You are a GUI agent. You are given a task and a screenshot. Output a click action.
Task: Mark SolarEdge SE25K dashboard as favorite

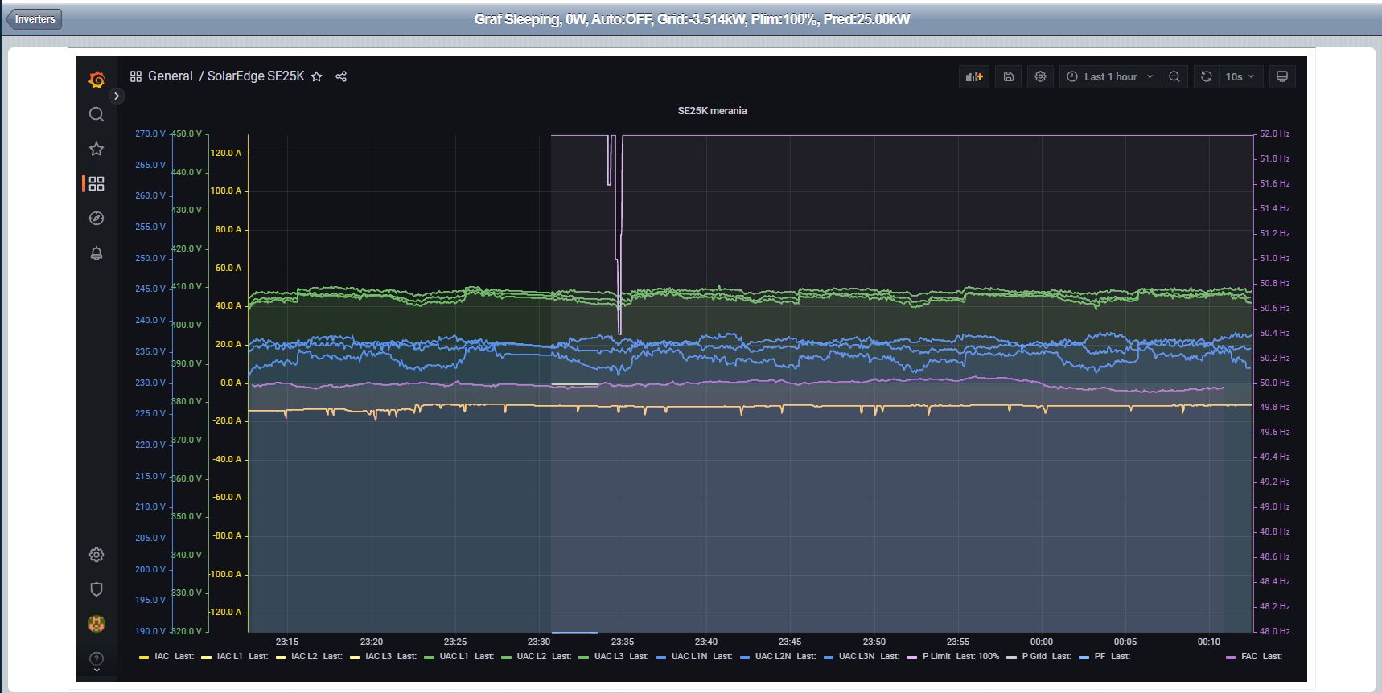[317, 76]
